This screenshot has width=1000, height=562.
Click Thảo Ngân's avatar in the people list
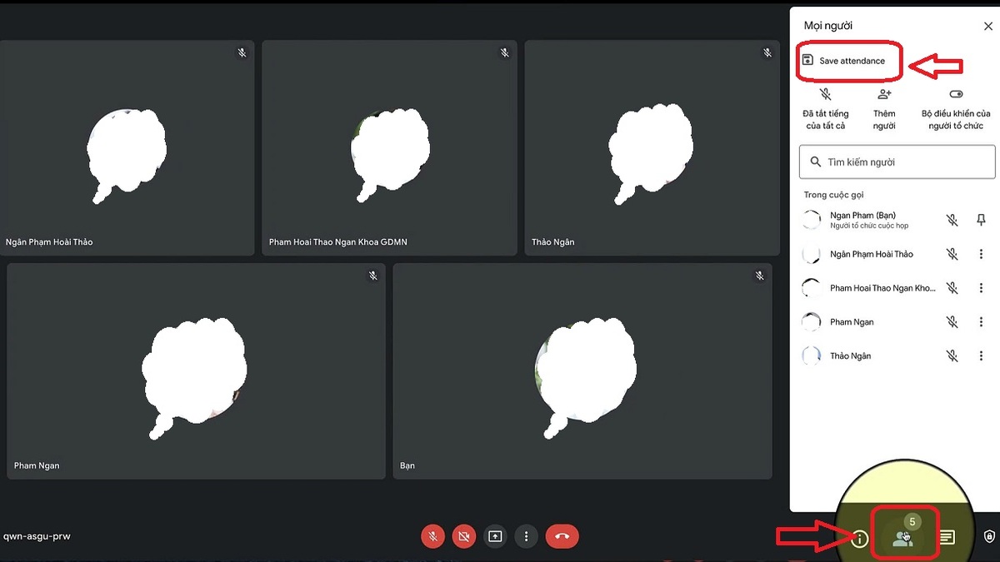coord(811,356)
